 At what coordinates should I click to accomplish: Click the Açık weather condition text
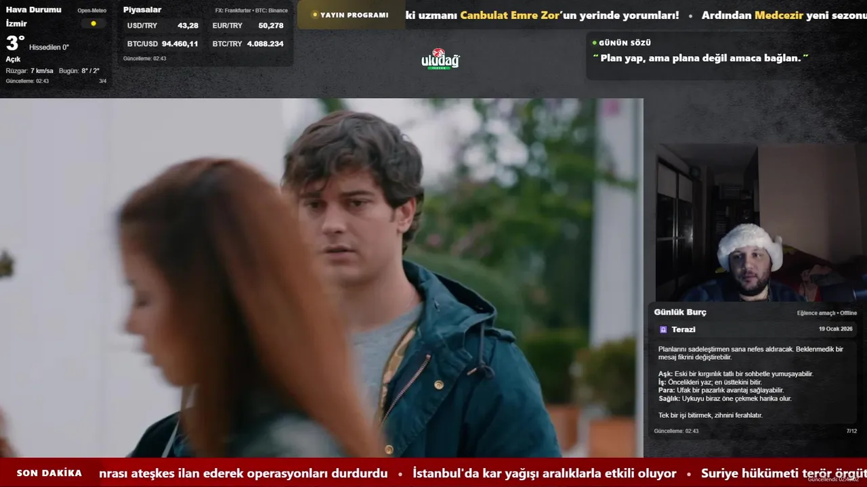click(x=14, y=60)
